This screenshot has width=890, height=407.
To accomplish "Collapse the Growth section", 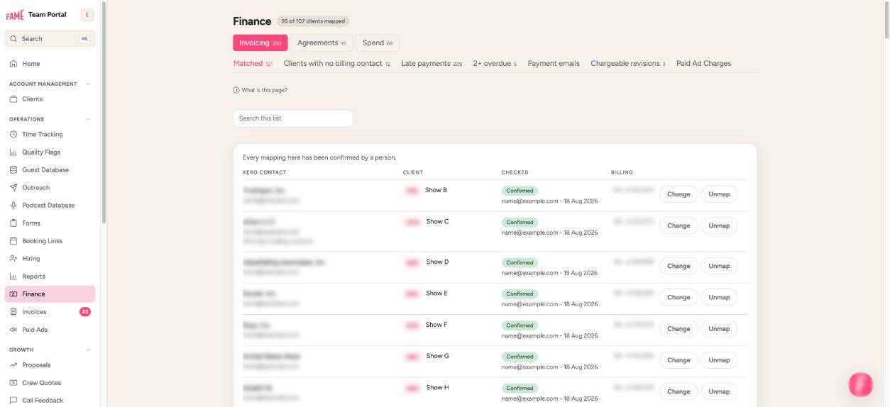I will [88, 350].
